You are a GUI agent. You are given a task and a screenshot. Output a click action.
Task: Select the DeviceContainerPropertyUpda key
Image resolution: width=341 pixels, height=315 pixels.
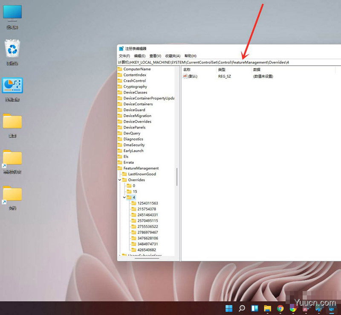(x=149, y=98)
